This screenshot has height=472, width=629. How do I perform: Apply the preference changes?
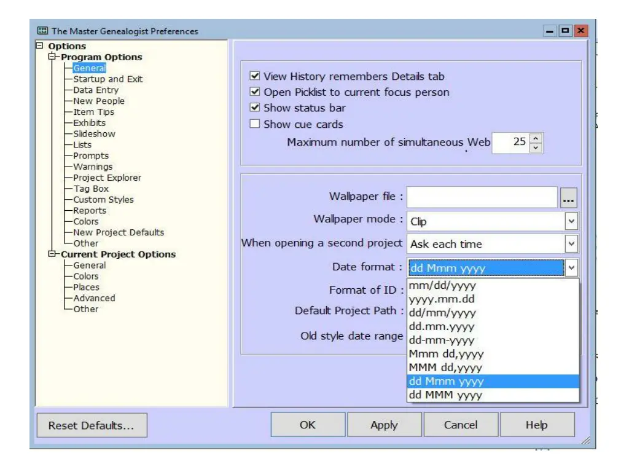click(x=385, y=425)
